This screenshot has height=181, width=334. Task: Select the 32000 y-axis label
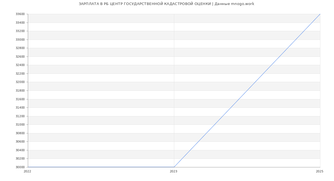pos(20,82)
